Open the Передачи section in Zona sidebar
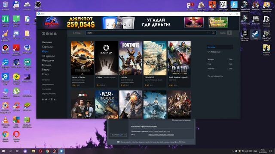Image resolution: width=275 pixels, height=154 pixels. [x=48, y=60]
